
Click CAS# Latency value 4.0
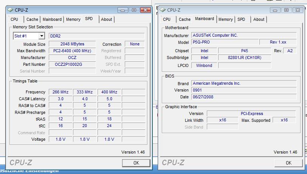pos(85,99)
